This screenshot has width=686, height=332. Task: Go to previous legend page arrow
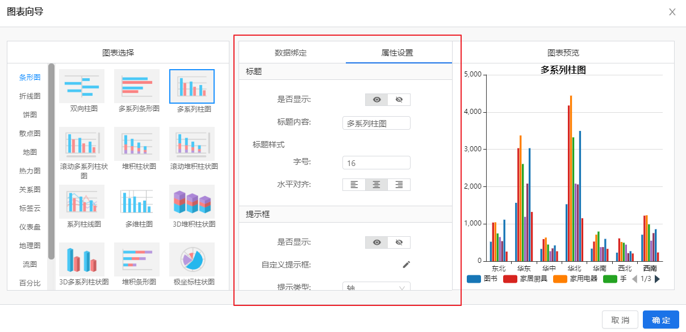[x=635, y=279]
